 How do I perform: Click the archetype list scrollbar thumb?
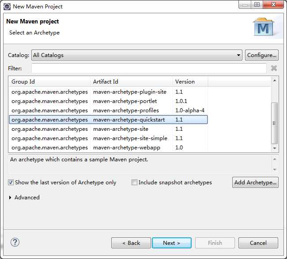click(274, 123)
